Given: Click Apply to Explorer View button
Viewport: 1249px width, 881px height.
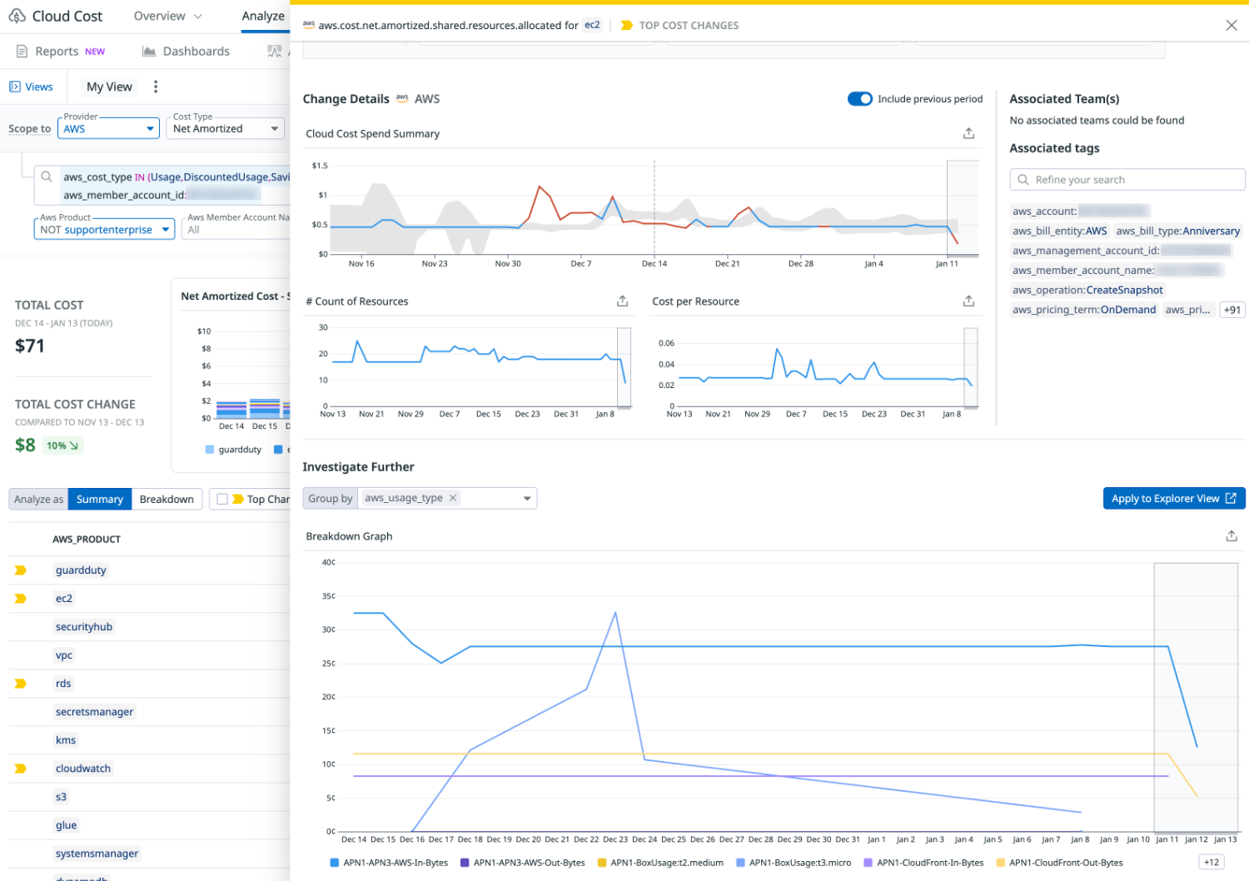Looking at the screenshot, I should click(x=1173, y=499).
